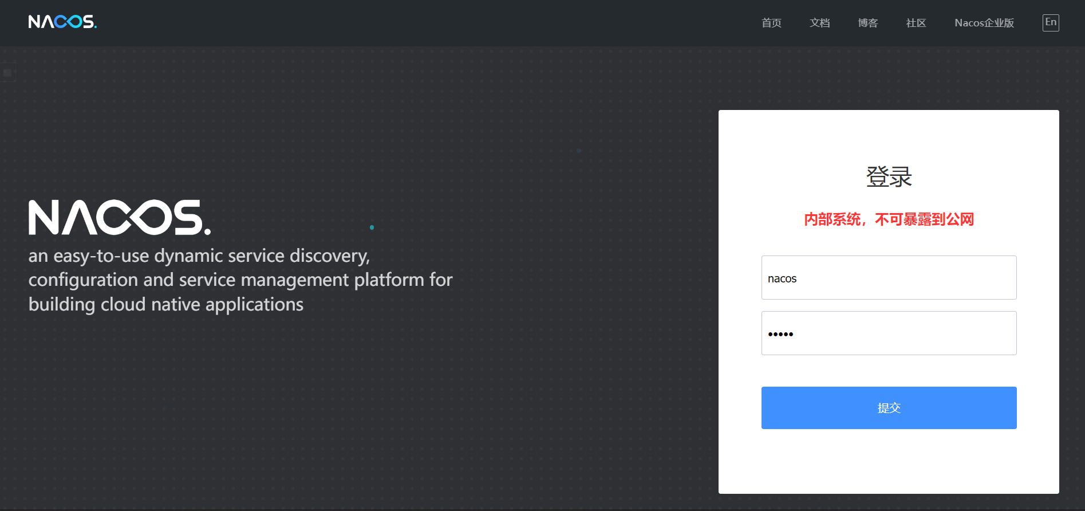The image size is (1085, 511).
Task: Open the 首页 menu item
Action: [x=771, y=23]
